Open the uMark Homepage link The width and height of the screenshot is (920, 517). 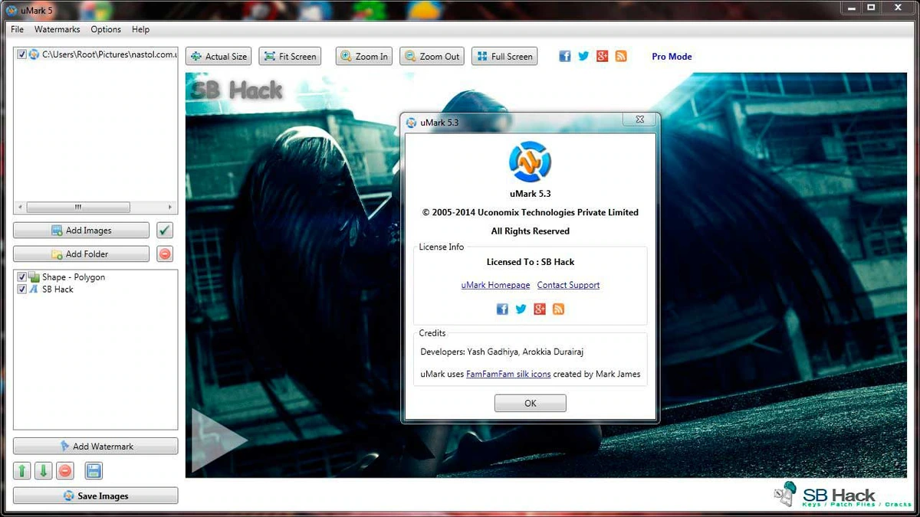pyautogui.click(x=495, y=285)
